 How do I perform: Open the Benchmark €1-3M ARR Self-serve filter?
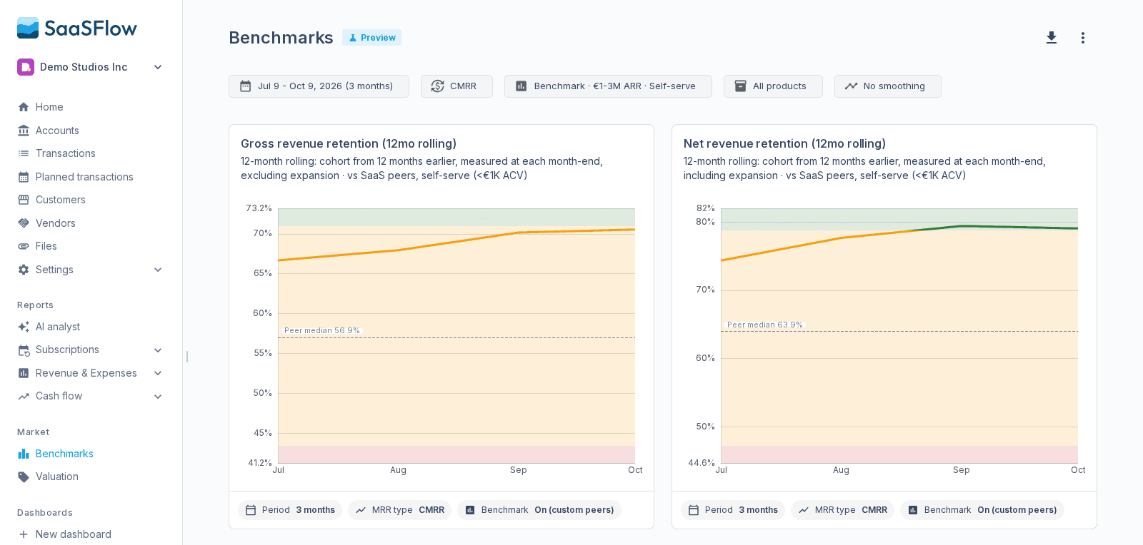click(608, 86)
